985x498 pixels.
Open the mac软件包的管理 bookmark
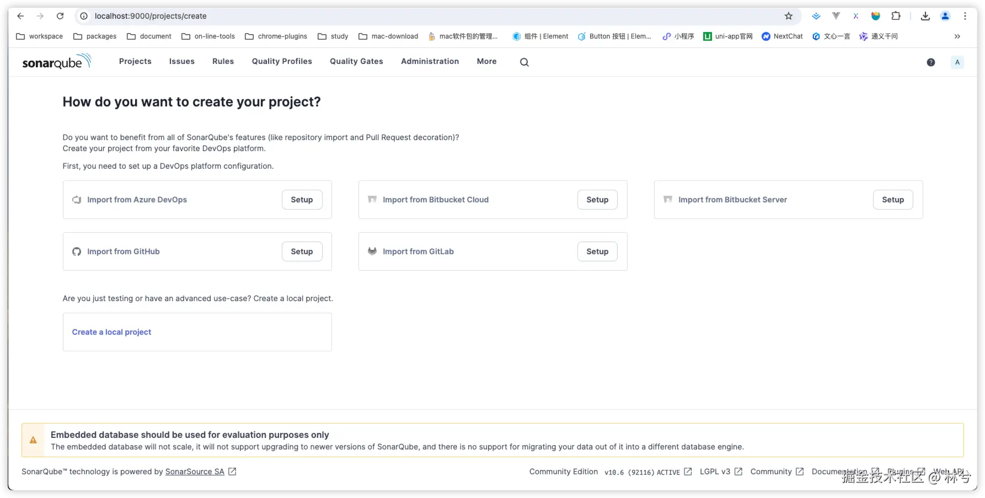pos(463,36)
